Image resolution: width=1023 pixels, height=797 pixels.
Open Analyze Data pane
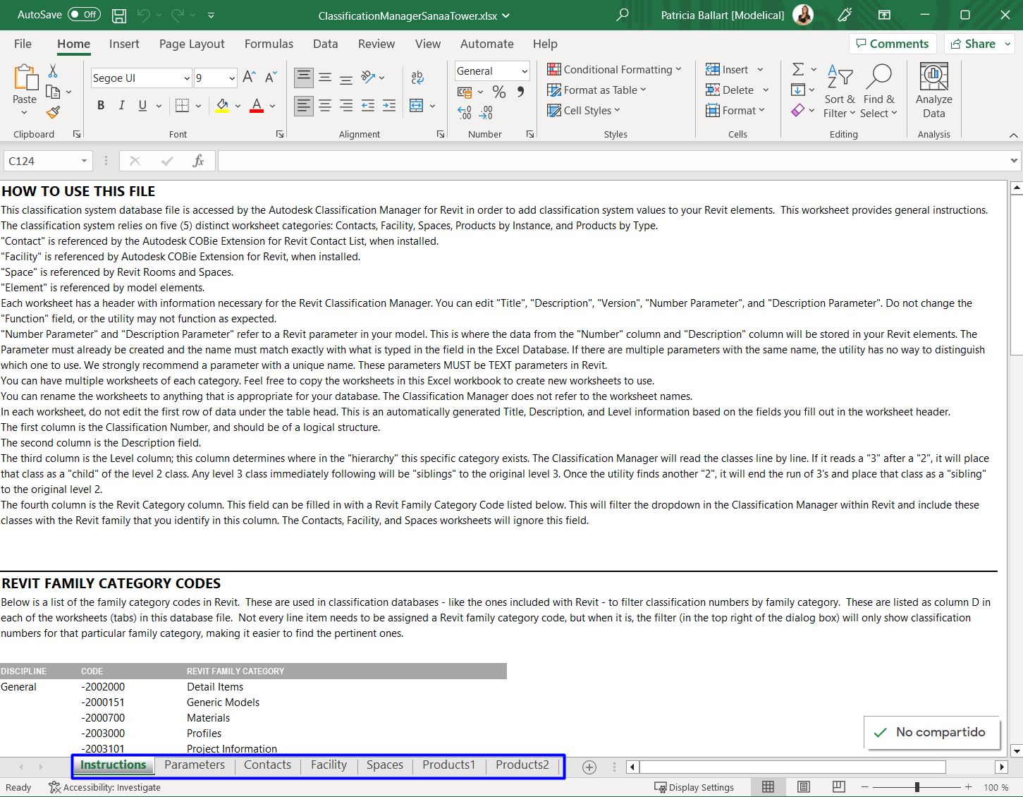(934, 90)
